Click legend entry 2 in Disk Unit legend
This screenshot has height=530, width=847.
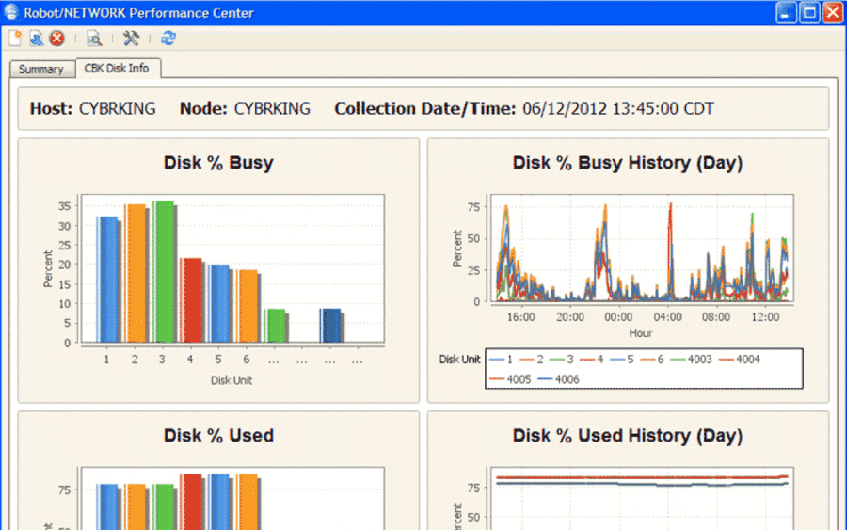pos(531,360)
